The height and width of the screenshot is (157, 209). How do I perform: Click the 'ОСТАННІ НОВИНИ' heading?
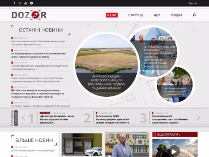point(41,30)
